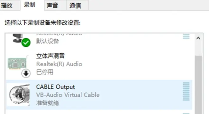Viewport: 209px width, 114px height.
Task: Click the Realtek(R) Audio text under 立体声混音
Action: coord(59,64)
